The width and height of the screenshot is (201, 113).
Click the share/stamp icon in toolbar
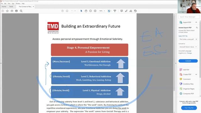click(x=135, y=11)
